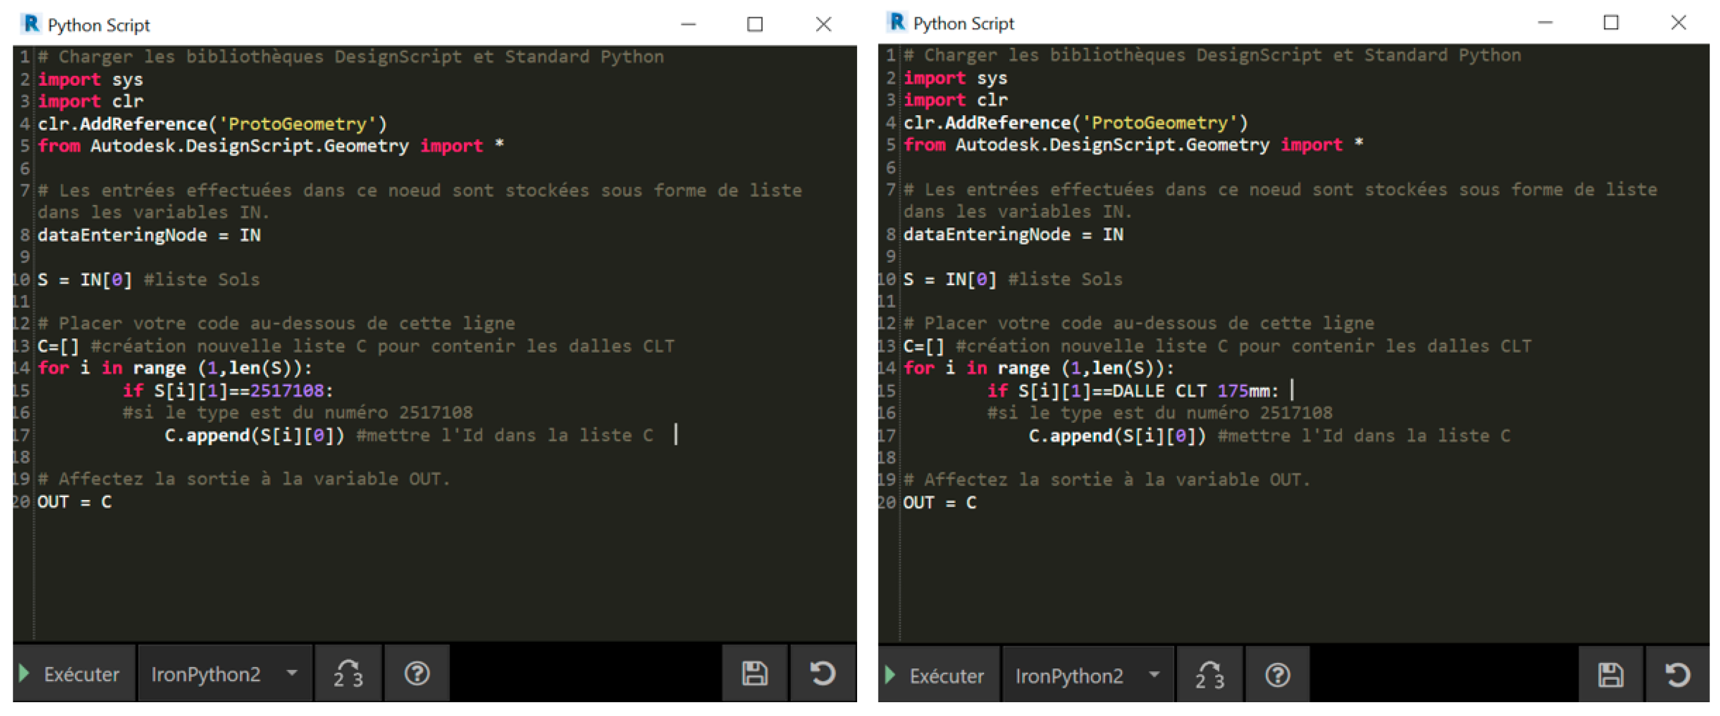Save changes with floppy icon in right window
The image size is (1720, 716).
coord(1610,676)
